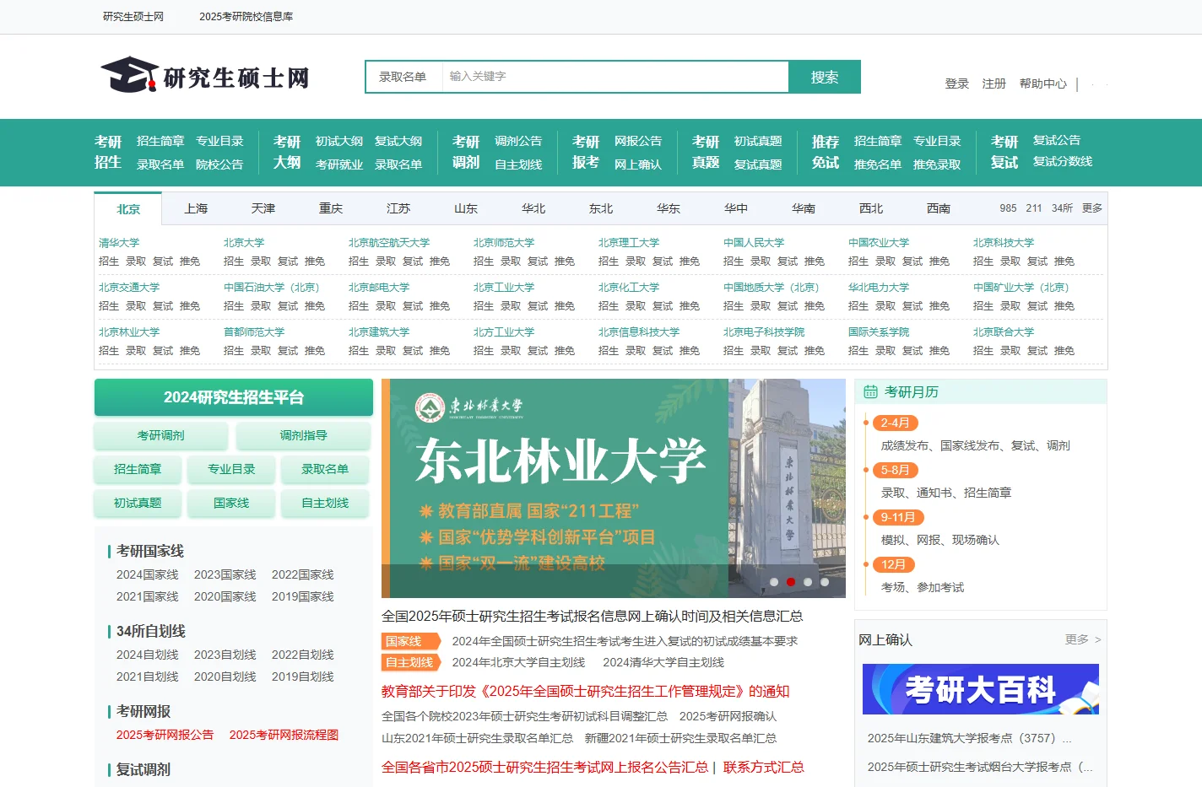The height and width of the screenshot is (787, 1202).
Task: Open 2024国家线 link
Action: [148, 574]
